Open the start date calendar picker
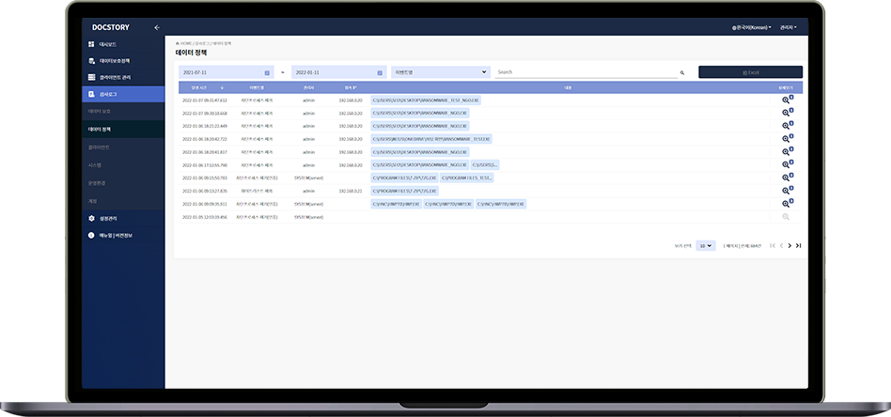This screenshot has height=417, width=891. coord(267,72)
